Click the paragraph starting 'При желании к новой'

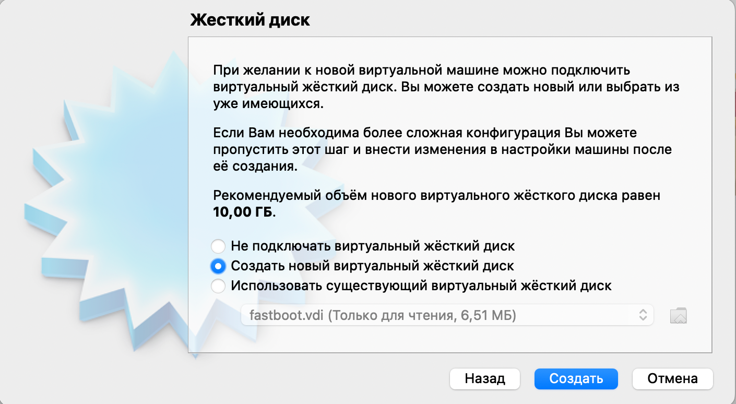coord(446,87)
